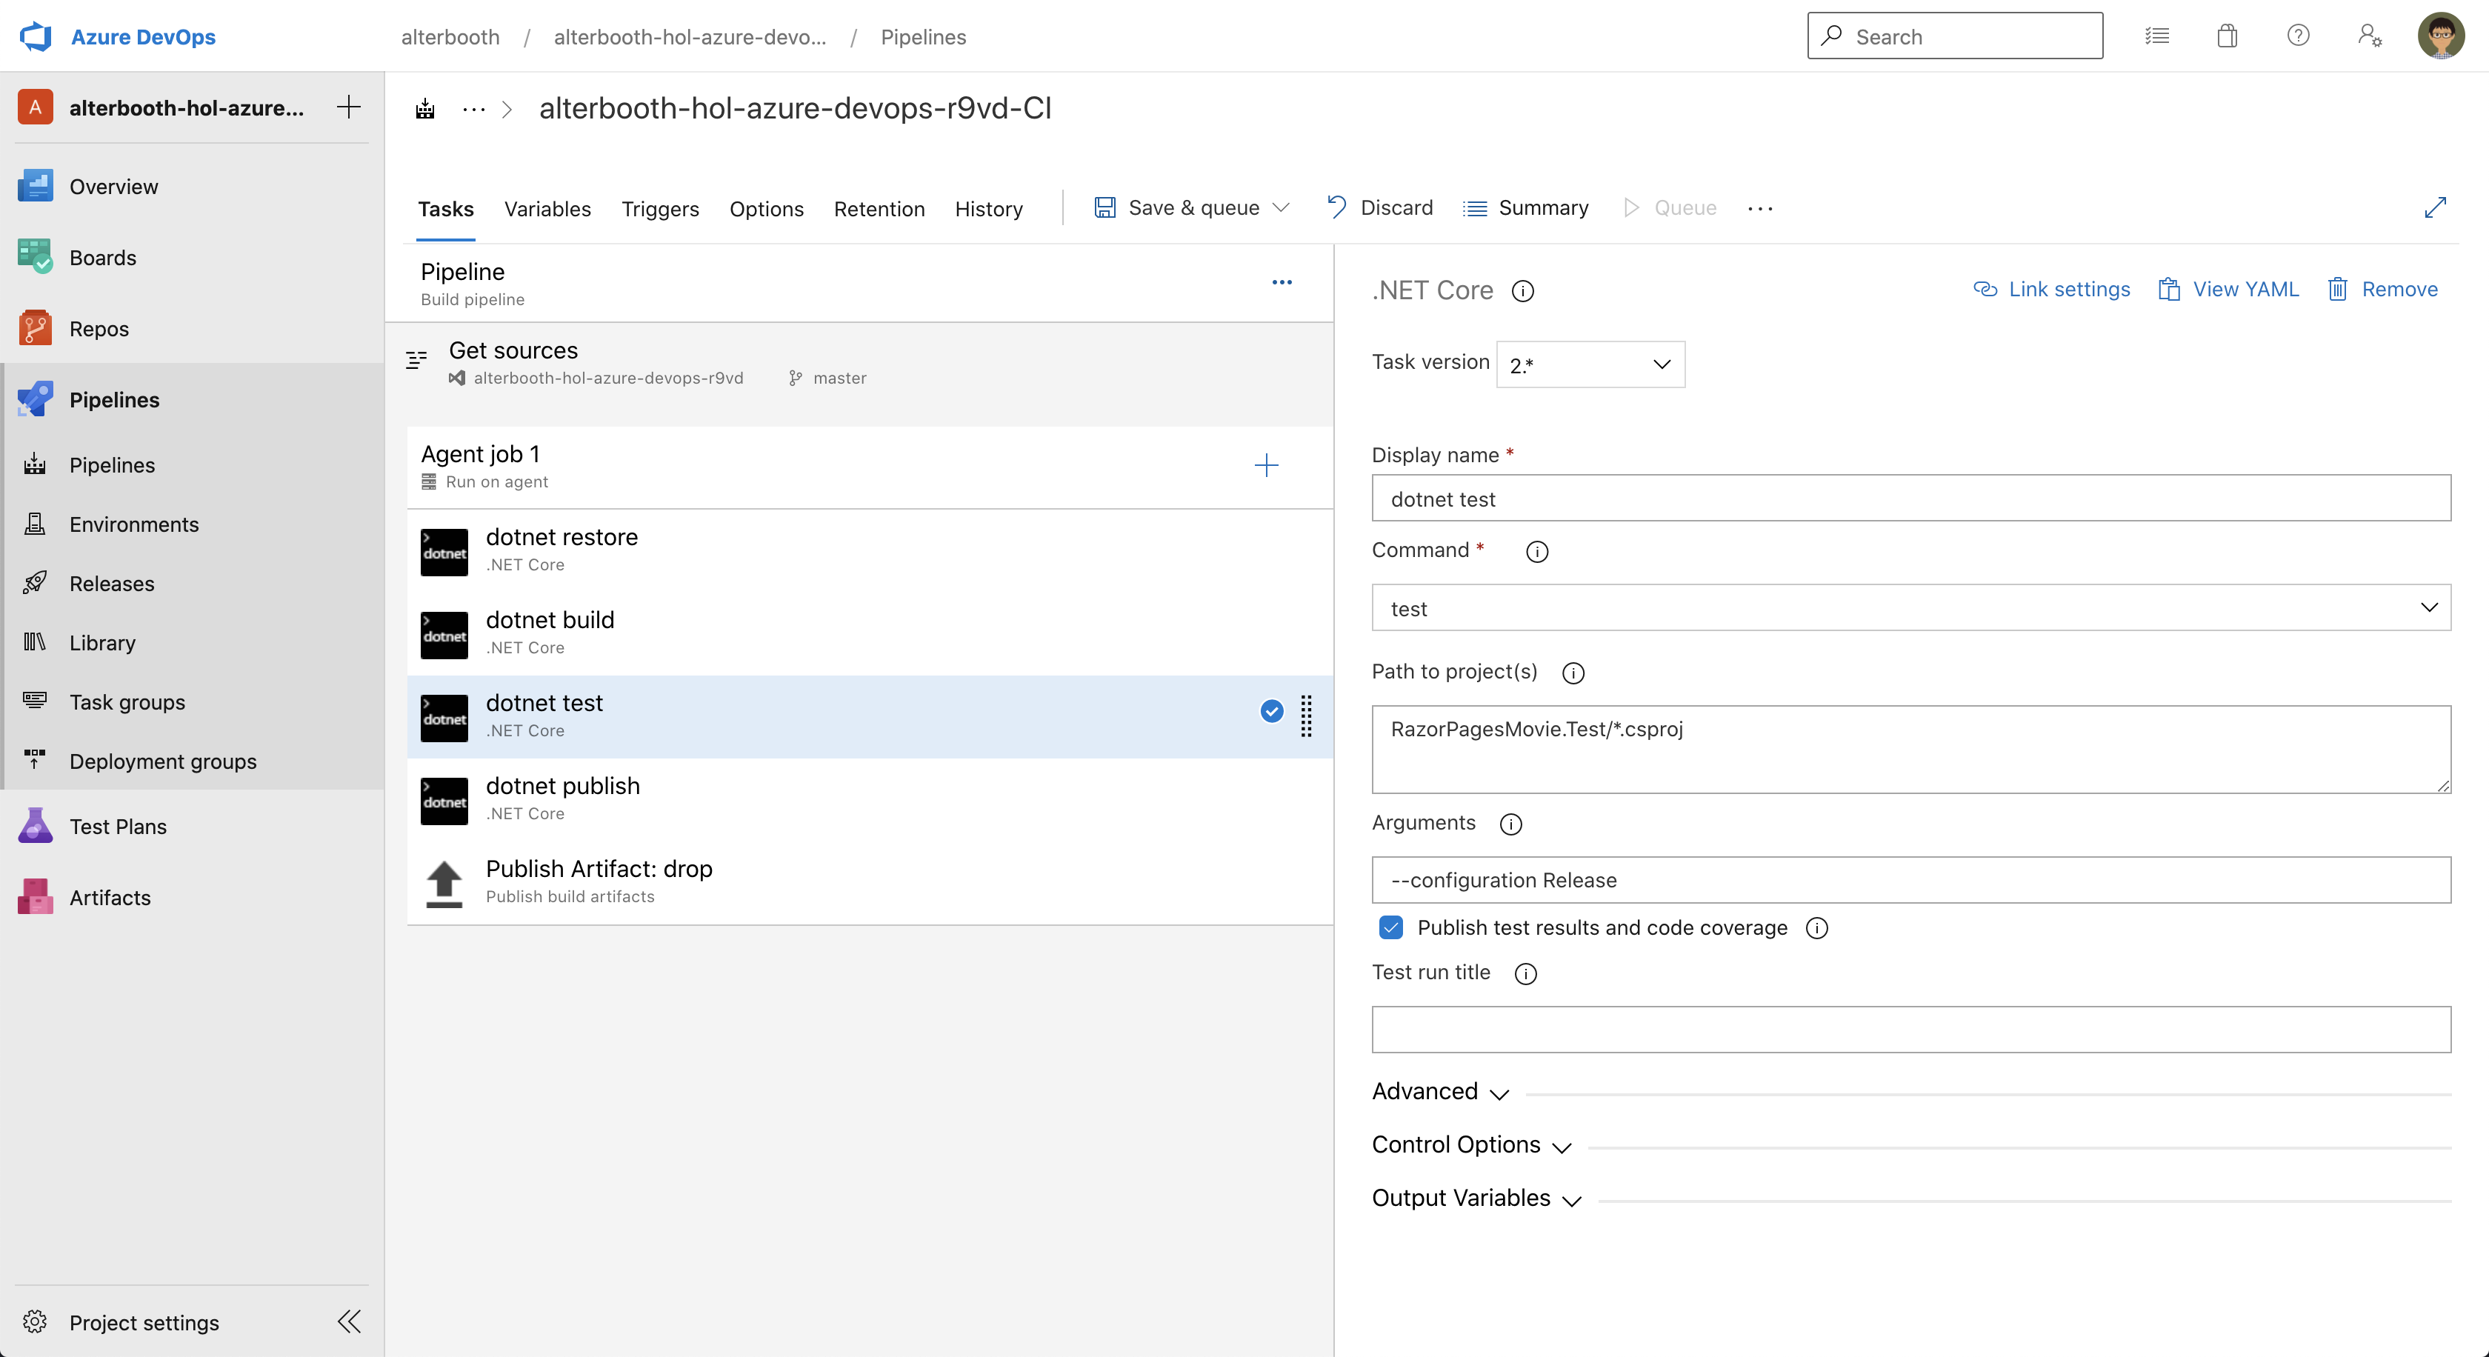
Task: Open the Pipeline section ellipsis menu
Action: tap(1282, 283)
